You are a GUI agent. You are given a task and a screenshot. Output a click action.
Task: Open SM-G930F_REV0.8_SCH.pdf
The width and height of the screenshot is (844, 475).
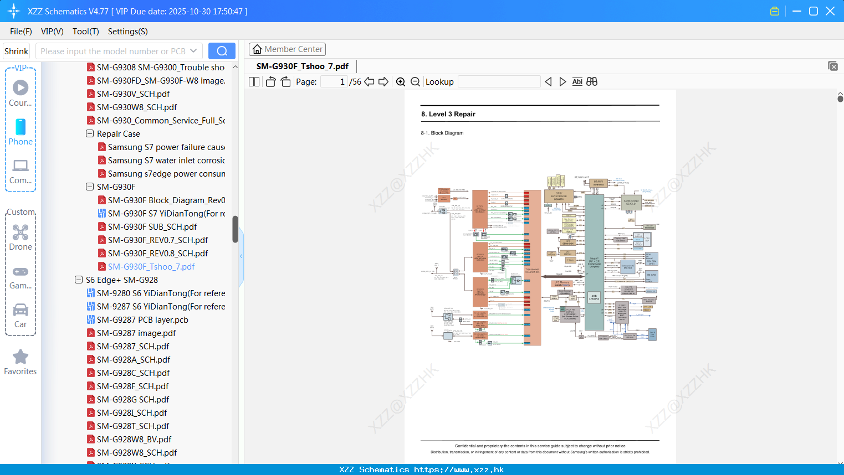(158, 254)
